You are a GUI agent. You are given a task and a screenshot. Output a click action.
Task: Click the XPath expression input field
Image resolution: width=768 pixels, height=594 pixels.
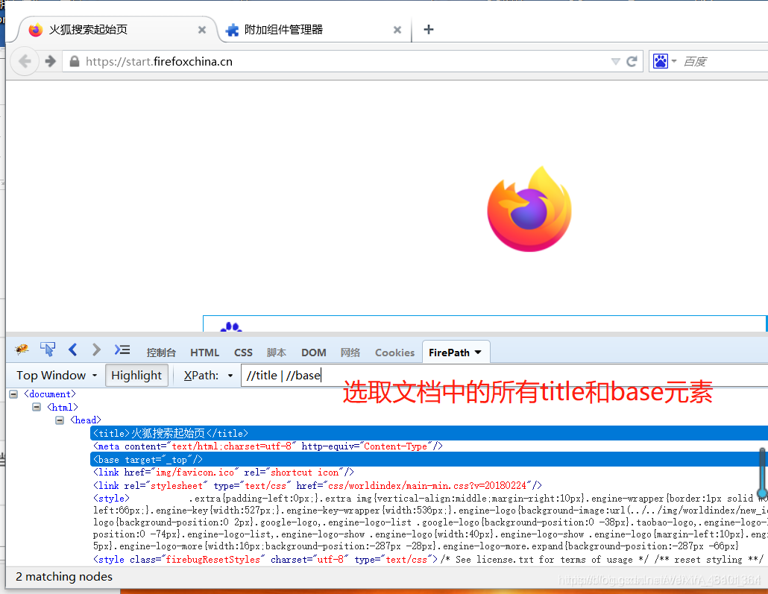point(505,376)
